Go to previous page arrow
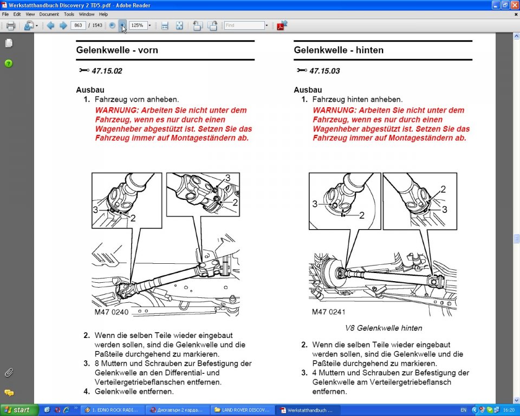The height and width of the screenshot is (416, 520). [51, 25]
